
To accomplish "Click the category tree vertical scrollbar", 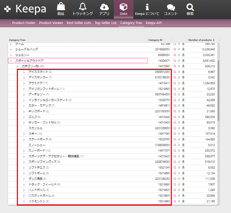I will [x=218, y=91].
